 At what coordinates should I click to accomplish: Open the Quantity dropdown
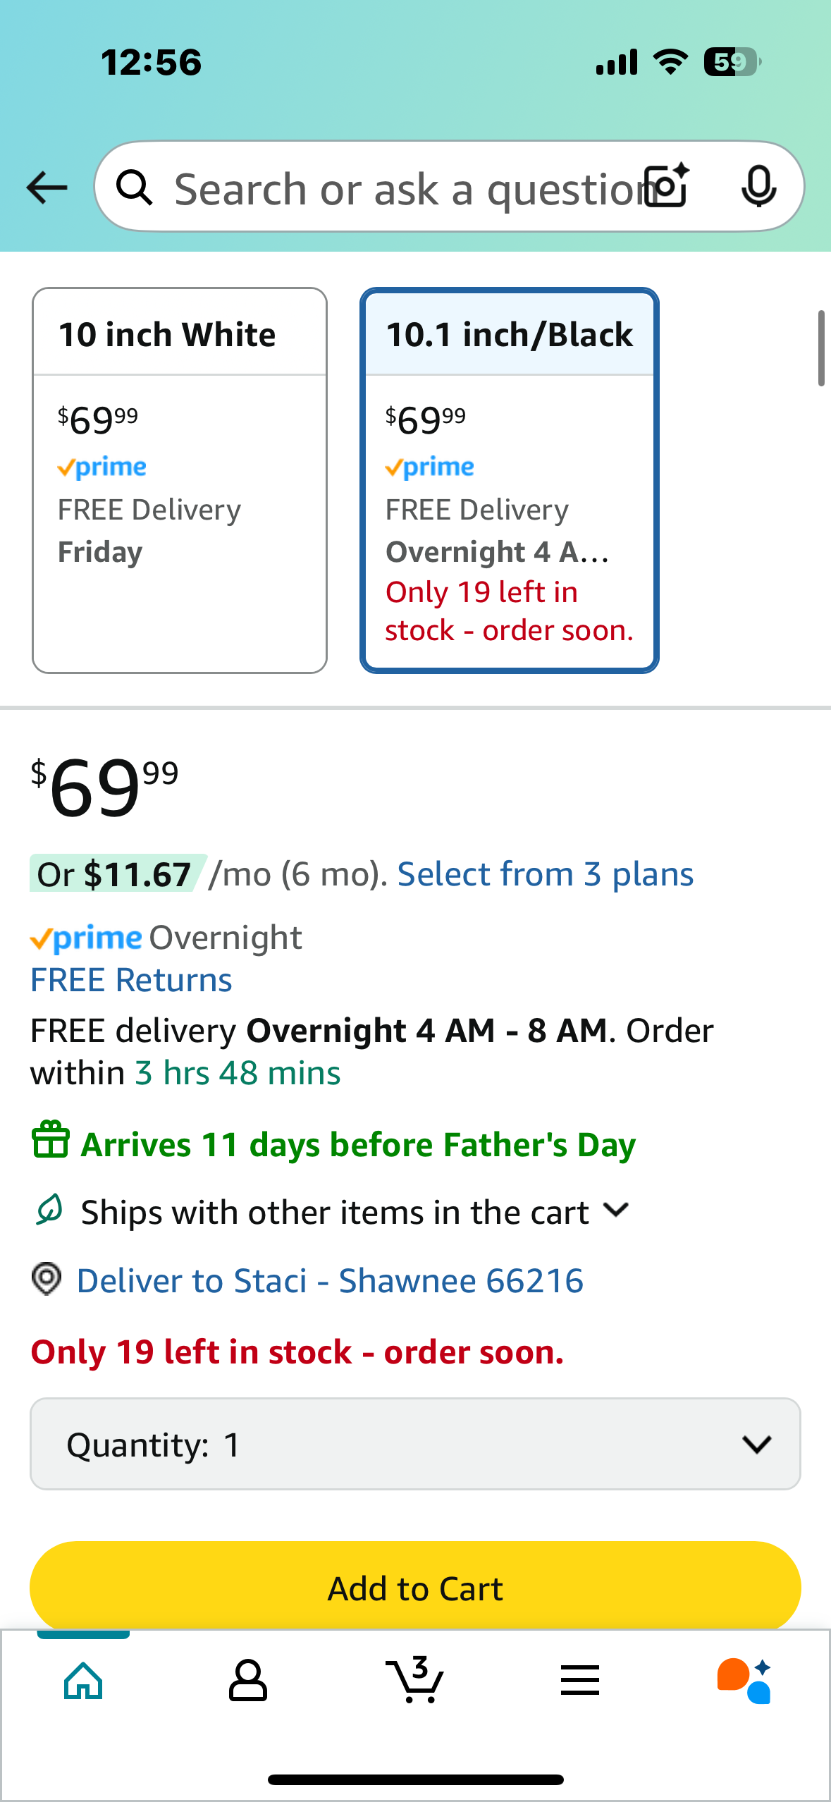pyautogui.click(x=415, y=1444)
